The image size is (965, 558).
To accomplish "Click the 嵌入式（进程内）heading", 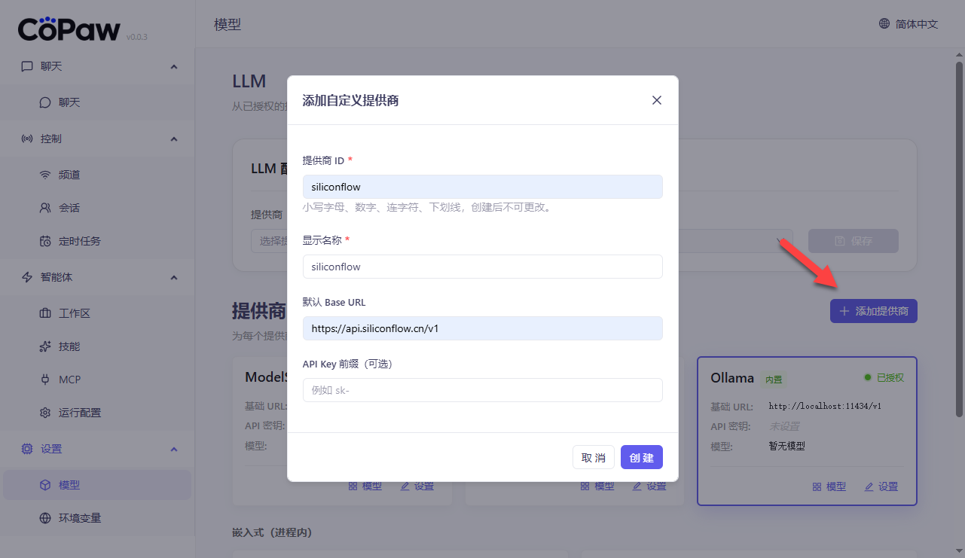I will coord(272,532).
